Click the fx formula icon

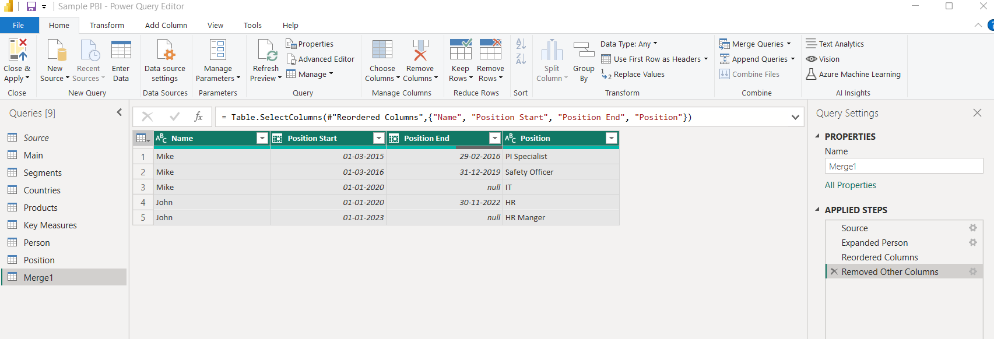coord(198,116)
